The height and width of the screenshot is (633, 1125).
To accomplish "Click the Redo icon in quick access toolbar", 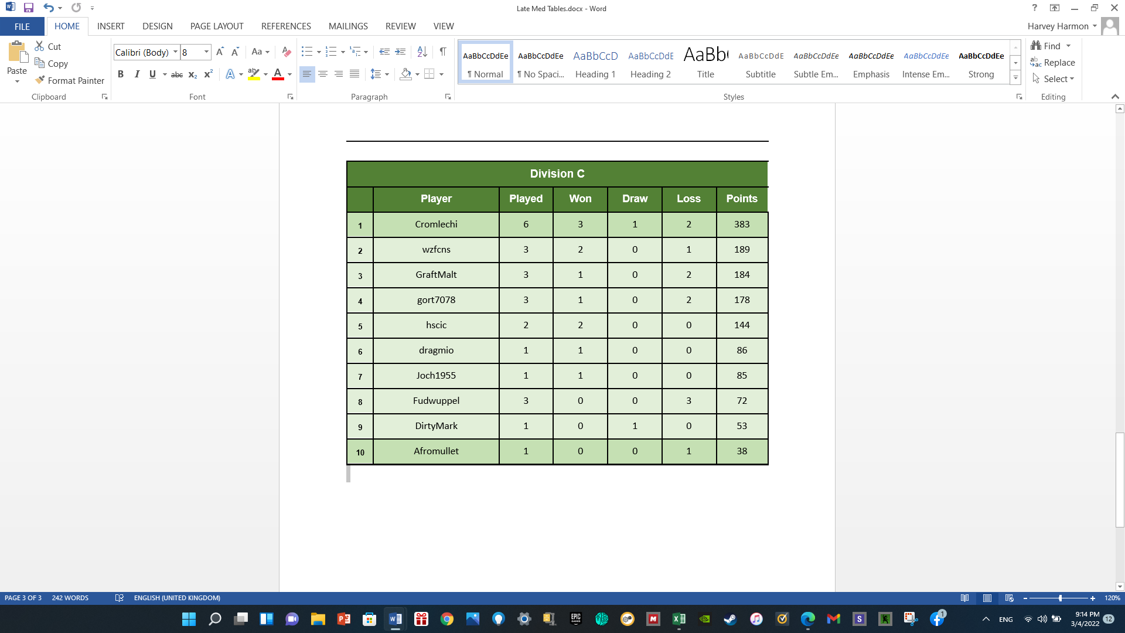I will click(x=76, y=8).
